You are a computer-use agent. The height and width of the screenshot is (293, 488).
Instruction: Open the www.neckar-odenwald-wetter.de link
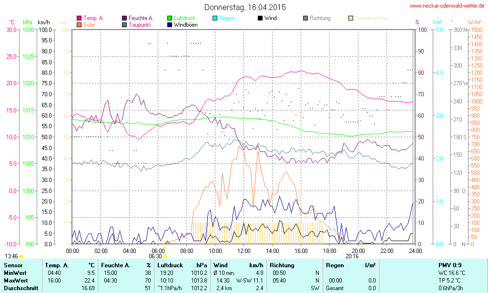447,6
